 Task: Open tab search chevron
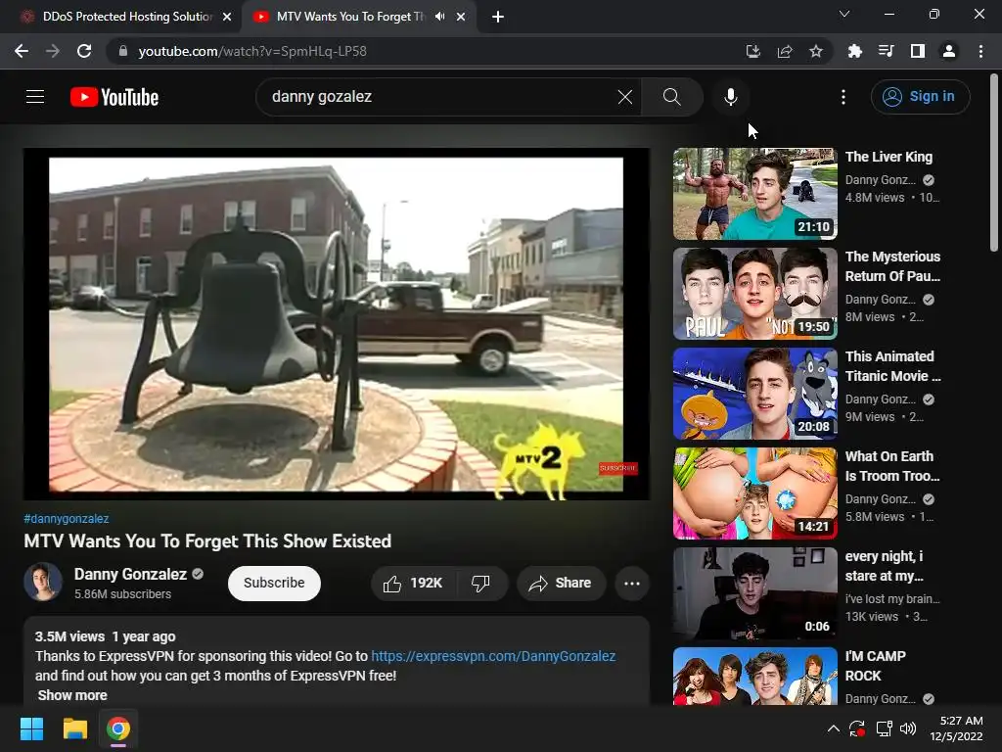844,14
